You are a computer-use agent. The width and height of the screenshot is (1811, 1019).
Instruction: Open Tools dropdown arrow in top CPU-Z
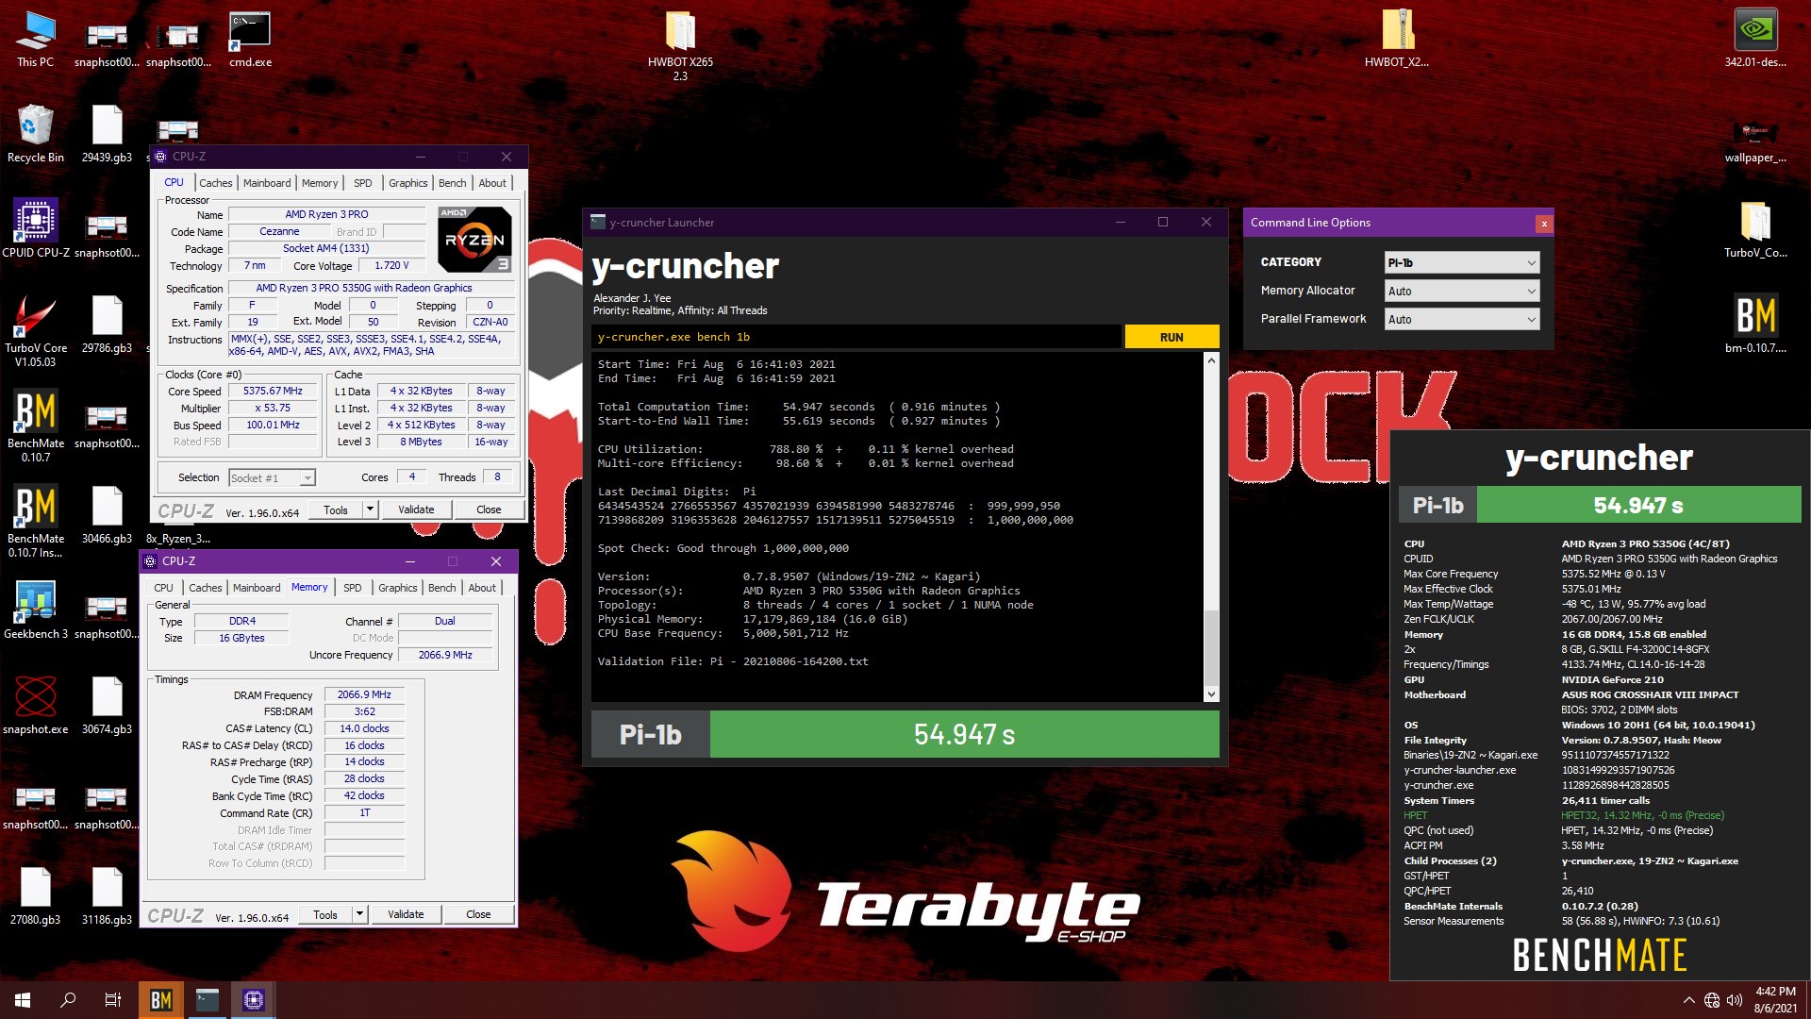click(x=370, y=509)
